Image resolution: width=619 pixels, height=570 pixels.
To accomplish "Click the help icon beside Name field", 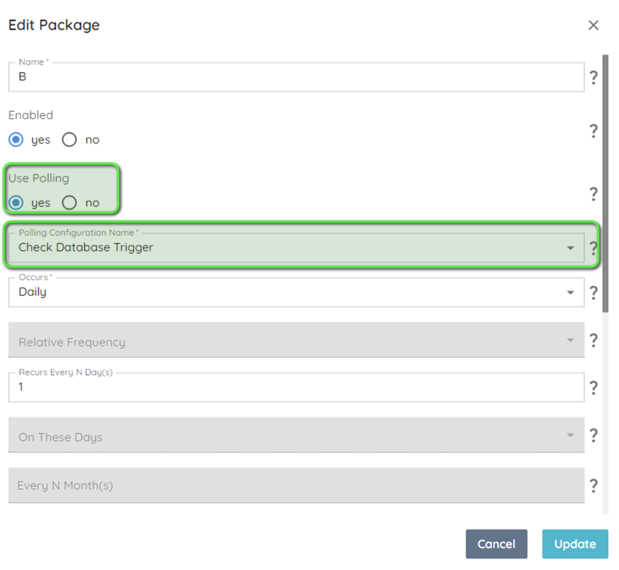I will 593,77.
